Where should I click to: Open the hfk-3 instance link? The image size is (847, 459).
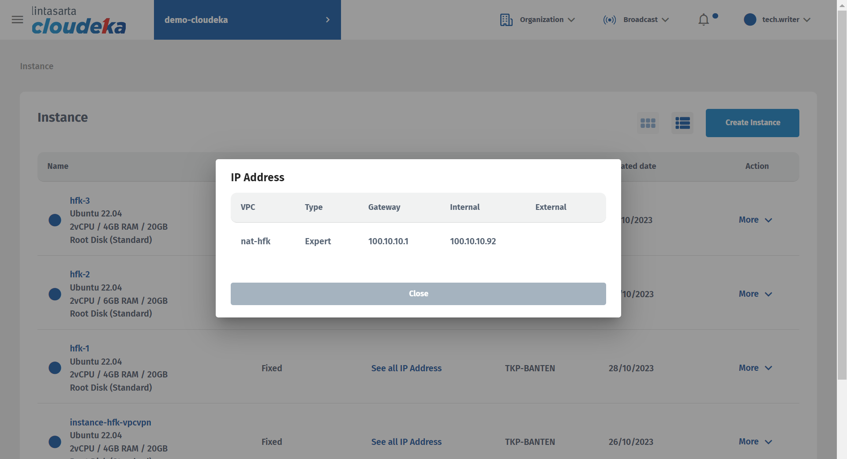pos(80,201)
